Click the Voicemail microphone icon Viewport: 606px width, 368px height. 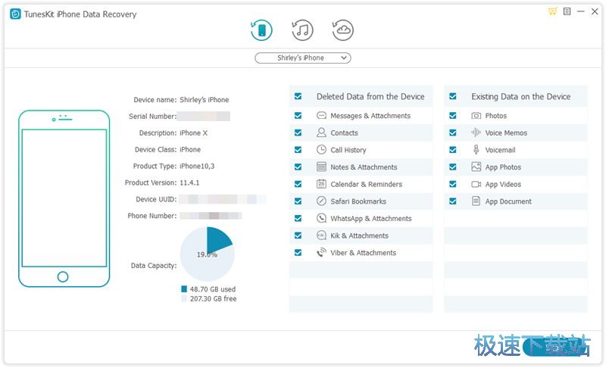point(476,150)
